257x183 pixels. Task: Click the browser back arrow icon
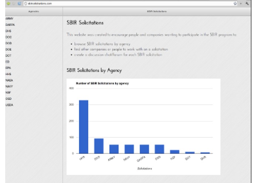[9, 3]
